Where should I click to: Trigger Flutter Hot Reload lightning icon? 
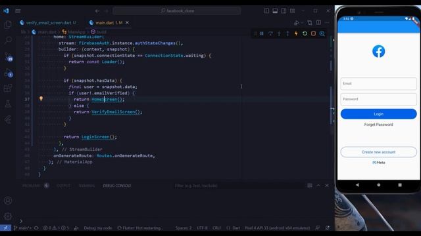pos(296,33)
